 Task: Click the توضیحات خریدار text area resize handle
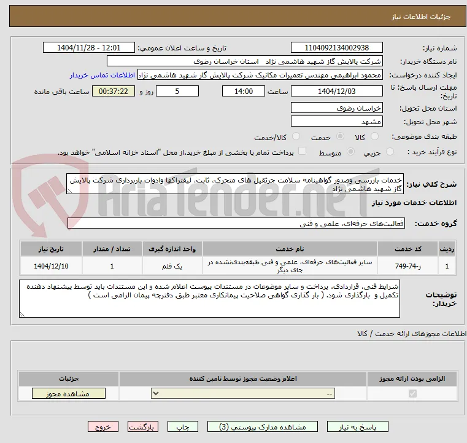pos(22,314)
